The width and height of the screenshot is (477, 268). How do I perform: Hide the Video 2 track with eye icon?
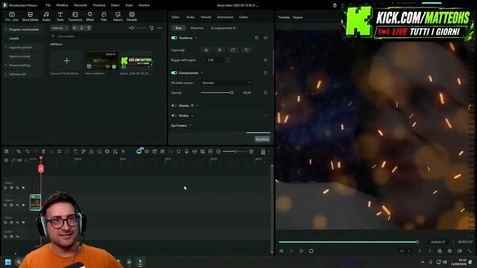pos(23,205)
